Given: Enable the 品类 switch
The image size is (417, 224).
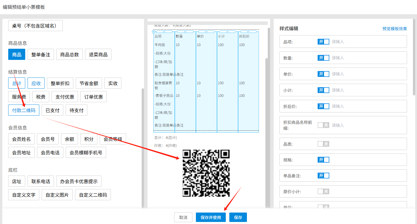Looking at the screenshot, I should (323, 144).
